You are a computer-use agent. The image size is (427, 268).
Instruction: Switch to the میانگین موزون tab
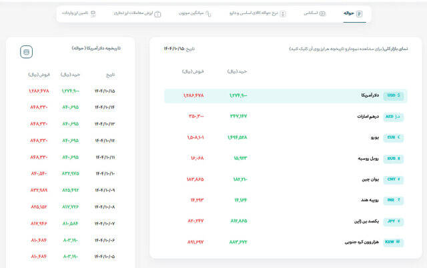point(195,13)
